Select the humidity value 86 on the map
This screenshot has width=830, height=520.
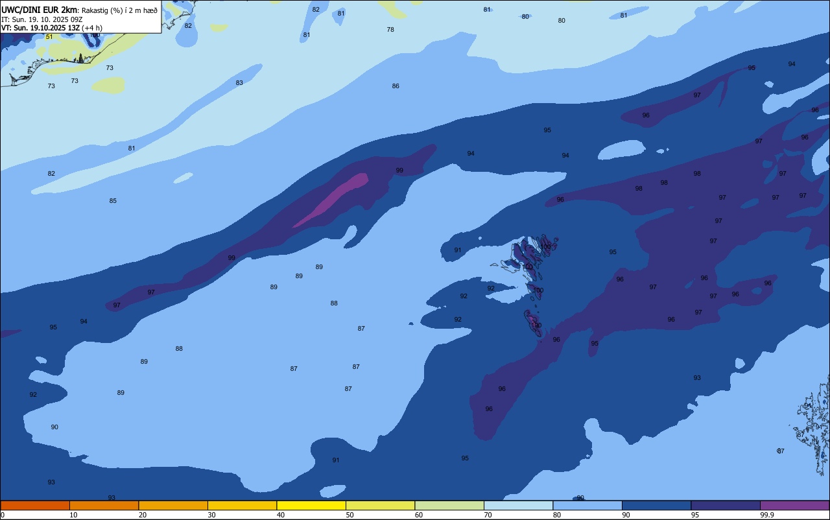click(396, 86)
